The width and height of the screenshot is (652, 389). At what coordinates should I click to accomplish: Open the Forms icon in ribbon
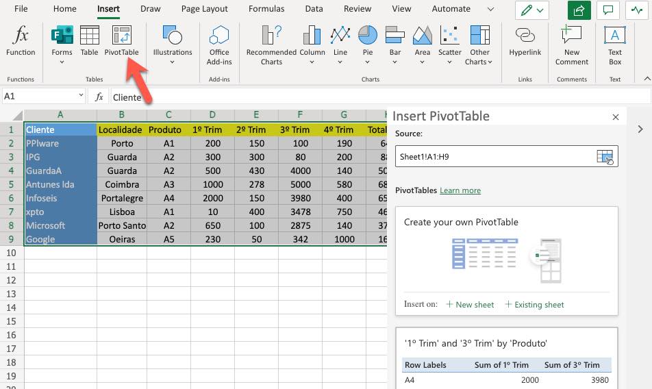(62, 35)
